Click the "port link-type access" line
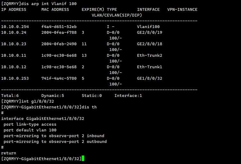Image resolution: width=241 pixels, height=164 pixels. 30,124
